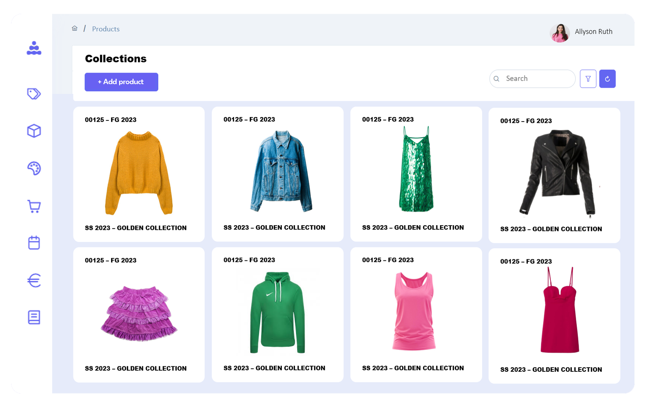The image size is (645, 405).
Task: Open the filter options
Action: pos(588,78)
